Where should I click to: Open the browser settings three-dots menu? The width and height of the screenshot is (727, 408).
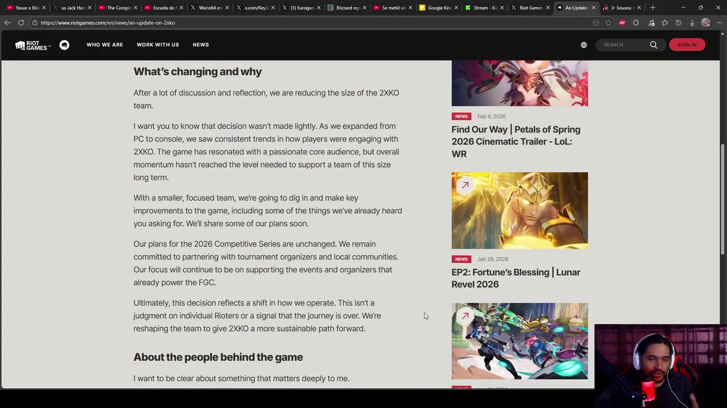[x=719, y=23]
